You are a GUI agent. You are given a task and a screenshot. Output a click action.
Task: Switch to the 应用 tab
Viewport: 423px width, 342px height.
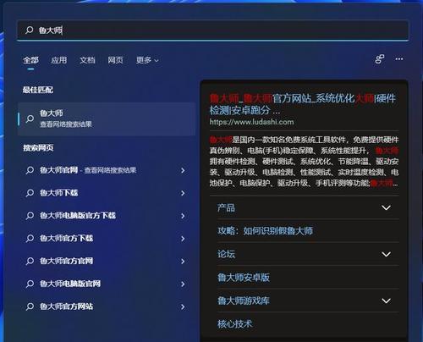pos(59,60)
